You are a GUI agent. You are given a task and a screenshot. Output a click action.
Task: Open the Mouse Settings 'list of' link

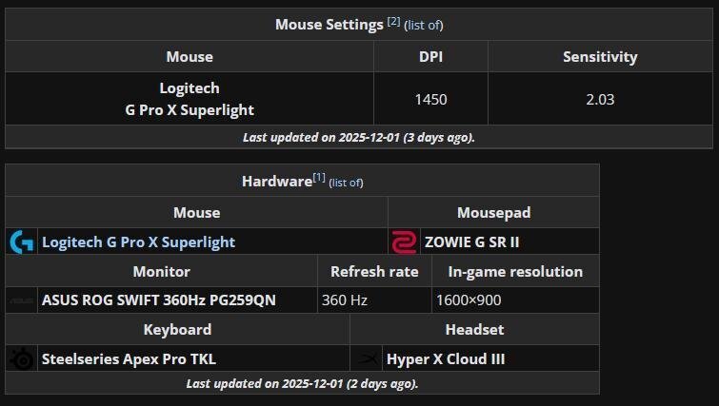[424, 26]
